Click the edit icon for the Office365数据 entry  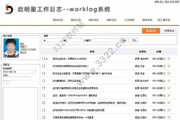click(169, 103)
